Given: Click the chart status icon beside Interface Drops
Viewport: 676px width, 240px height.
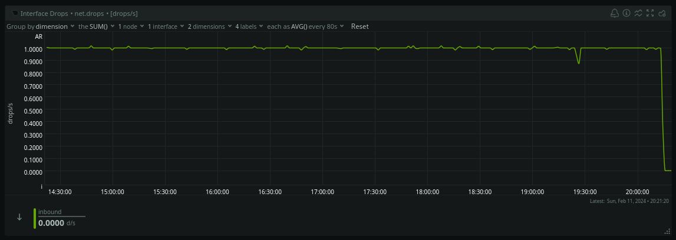Looking at the screenshot, I should 15,13.
